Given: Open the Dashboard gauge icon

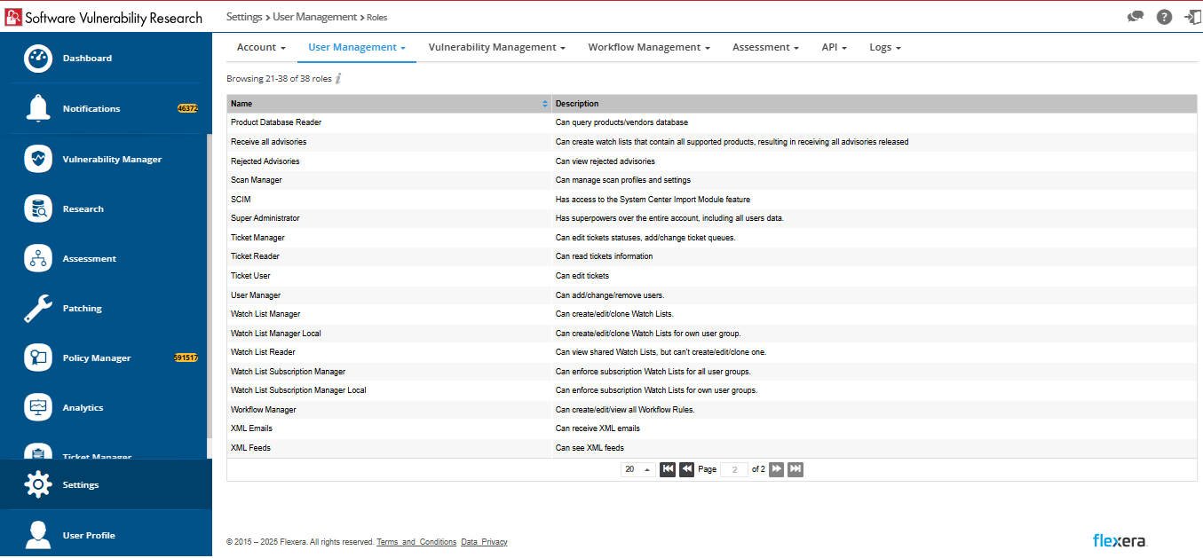Looking at the screenshot, I should pos(38,59).
